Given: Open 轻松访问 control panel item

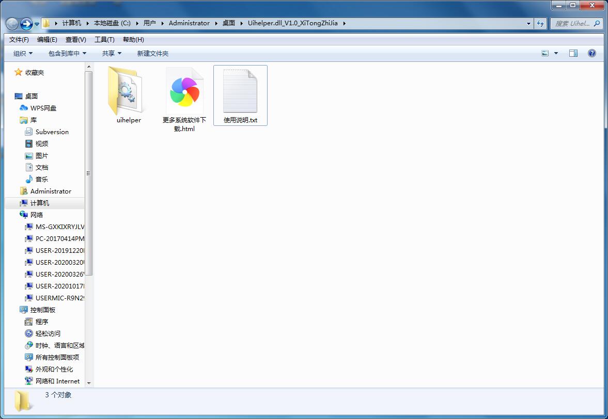Looking at the screenshot, I should coord(48,333).
